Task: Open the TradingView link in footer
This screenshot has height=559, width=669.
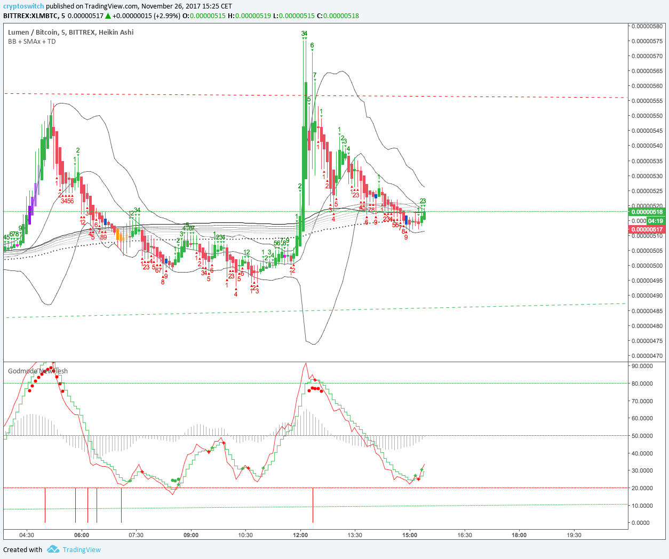Action: pos(82,549)
